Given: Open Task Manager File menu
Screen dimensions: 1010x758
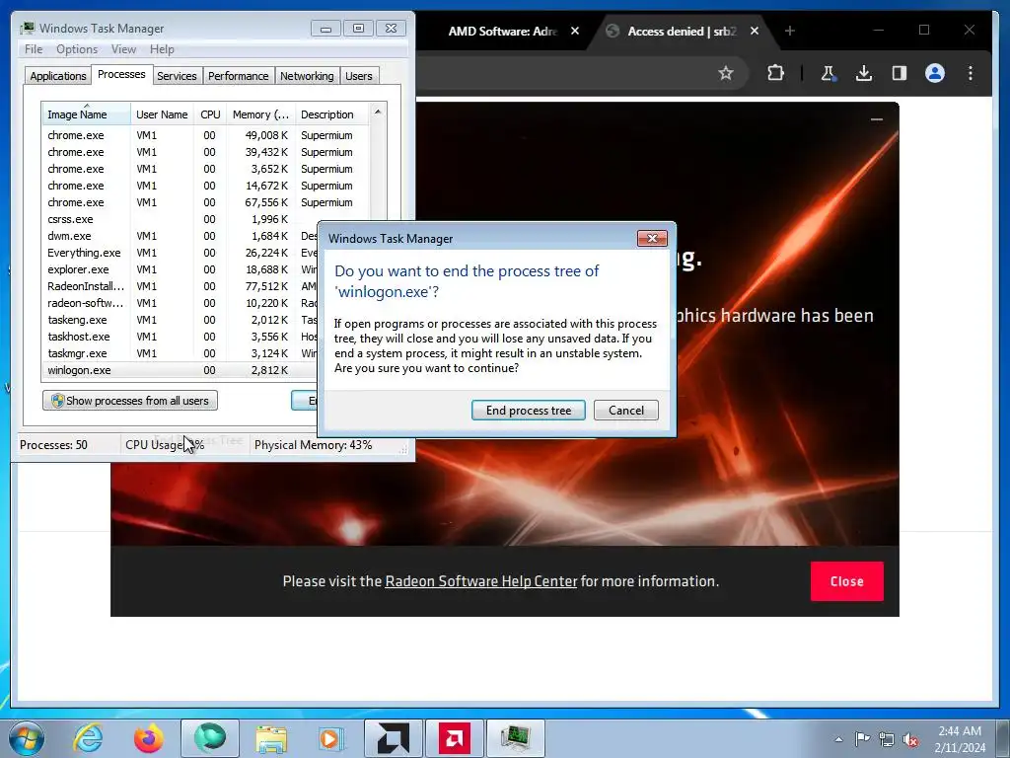Looking at the screenshot, I should click(34, 49).
